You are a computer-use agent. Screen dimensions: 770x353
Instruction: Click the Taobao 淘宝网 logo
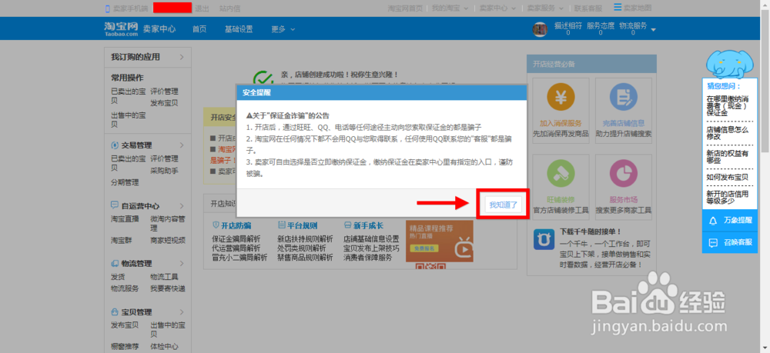(x=122, y=28)
